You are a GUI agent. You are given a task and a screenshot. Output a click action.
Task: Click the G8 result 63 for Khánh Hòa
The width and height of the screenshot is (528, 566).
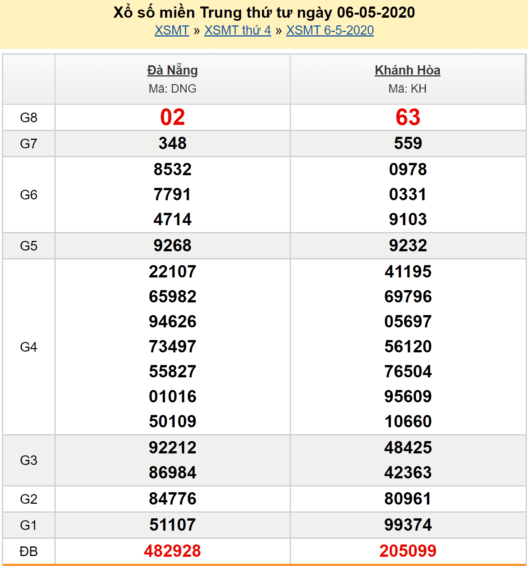[x=408, y=117]
